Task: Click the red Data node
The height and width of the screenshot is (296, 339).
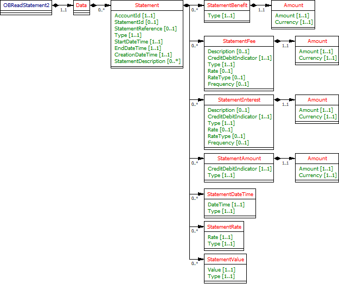Action: click(81, 5)
